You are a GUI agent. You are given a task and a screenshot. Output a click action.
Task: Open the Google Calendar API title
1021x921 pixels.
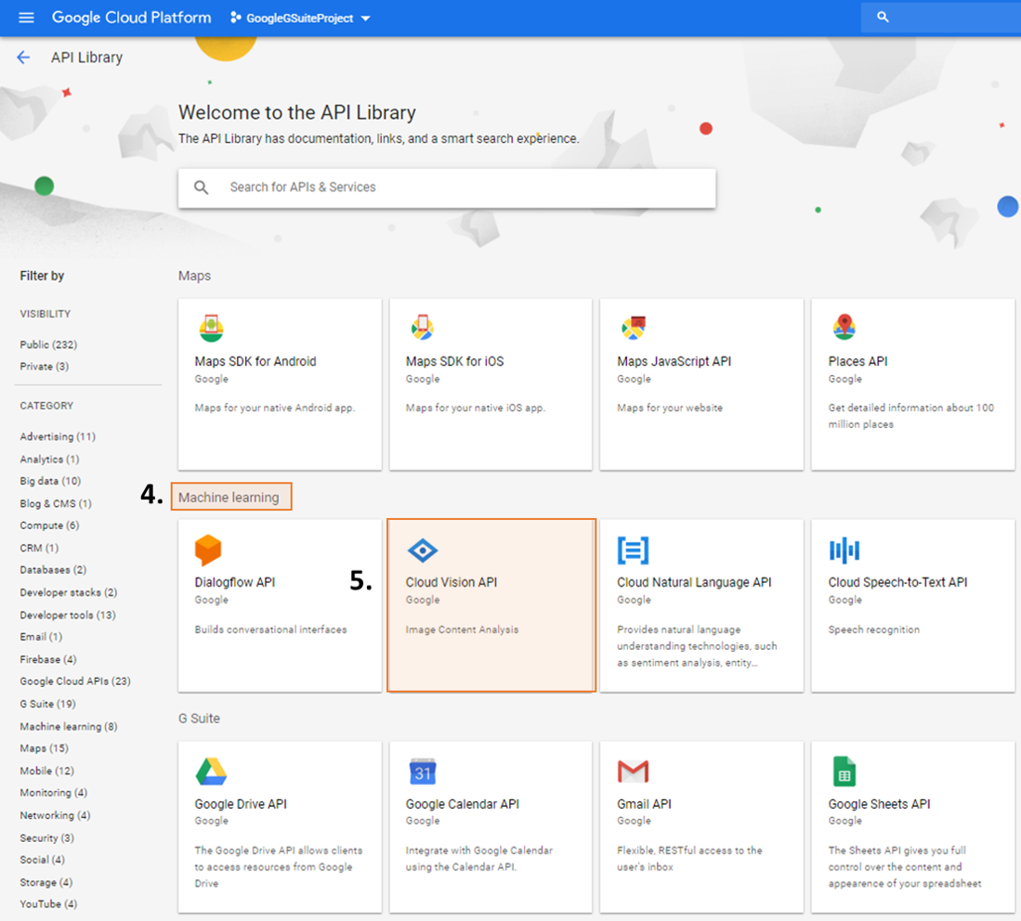coord(463,804)
